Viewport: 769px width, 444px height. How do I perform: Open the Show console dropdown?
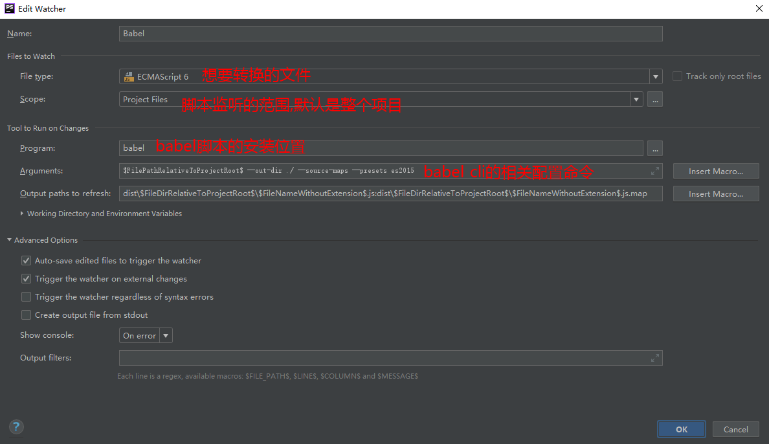166,335
